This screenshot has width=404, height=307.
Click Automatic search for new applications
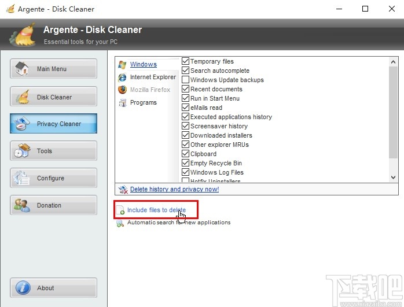coord(179,223)
